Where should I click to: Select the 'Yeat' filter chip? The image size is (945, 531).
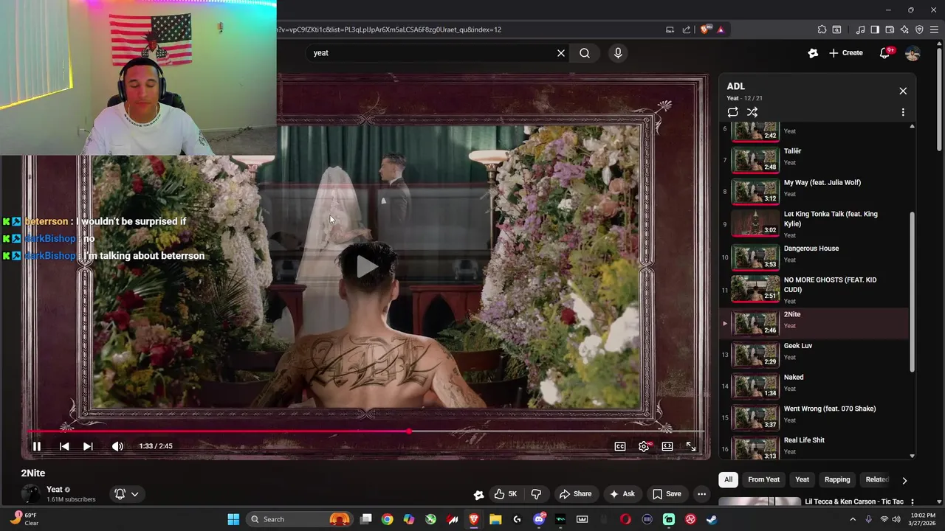pyautogui.click(x=802, y=480)
